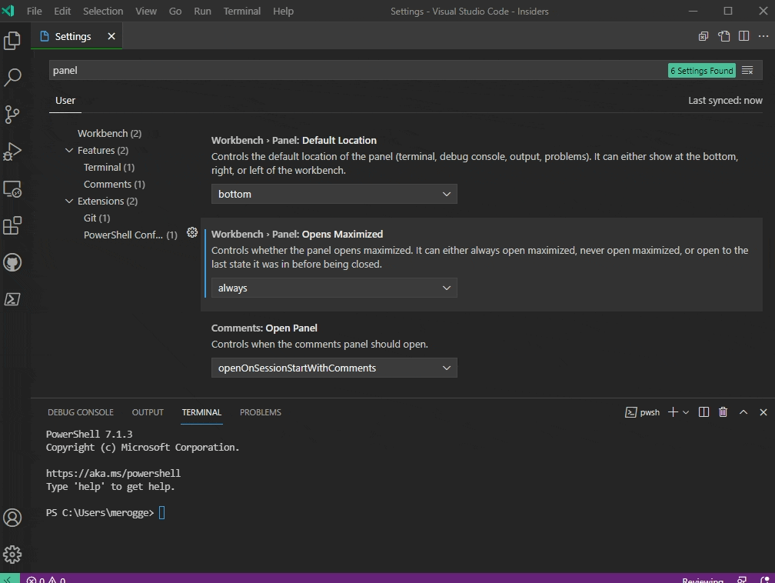The width and height of the screenshot is (775, 583).
Task: Change the Opens Maximized setting from always
Action: click(x=334, y=288)
